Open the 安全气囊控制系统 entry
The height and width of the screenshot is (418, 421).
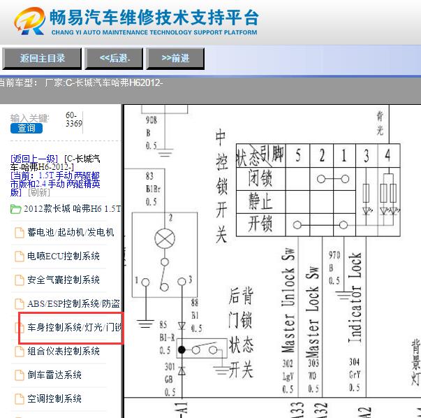(64, 280)
